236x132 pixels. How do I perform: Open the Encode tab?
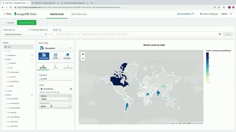pos(43,67)
